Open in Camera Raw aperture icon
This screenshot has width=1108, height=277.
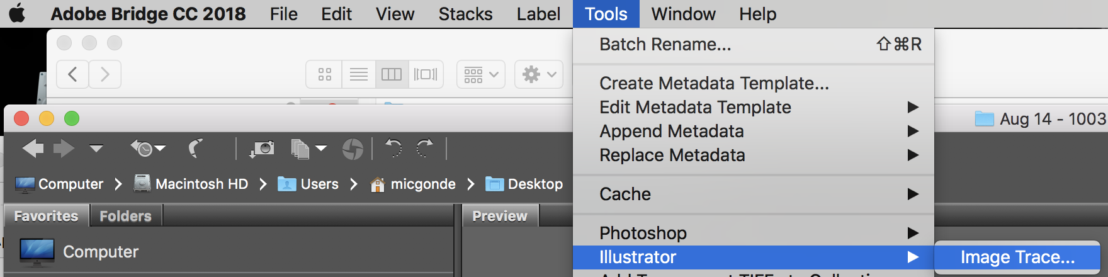(353, 149)
